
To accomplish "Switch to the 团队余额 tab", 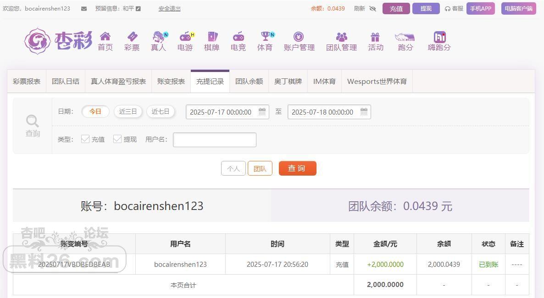I will click(x=249, y=82).
